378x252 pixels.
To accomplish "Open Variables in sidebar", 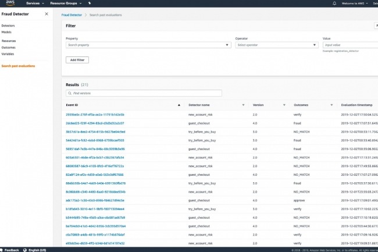I will (8, 54).
